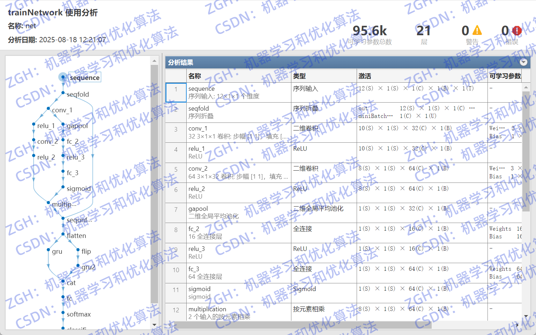Click the 21 layers count
Screen dimensions: 536x335
pos(424,31)
